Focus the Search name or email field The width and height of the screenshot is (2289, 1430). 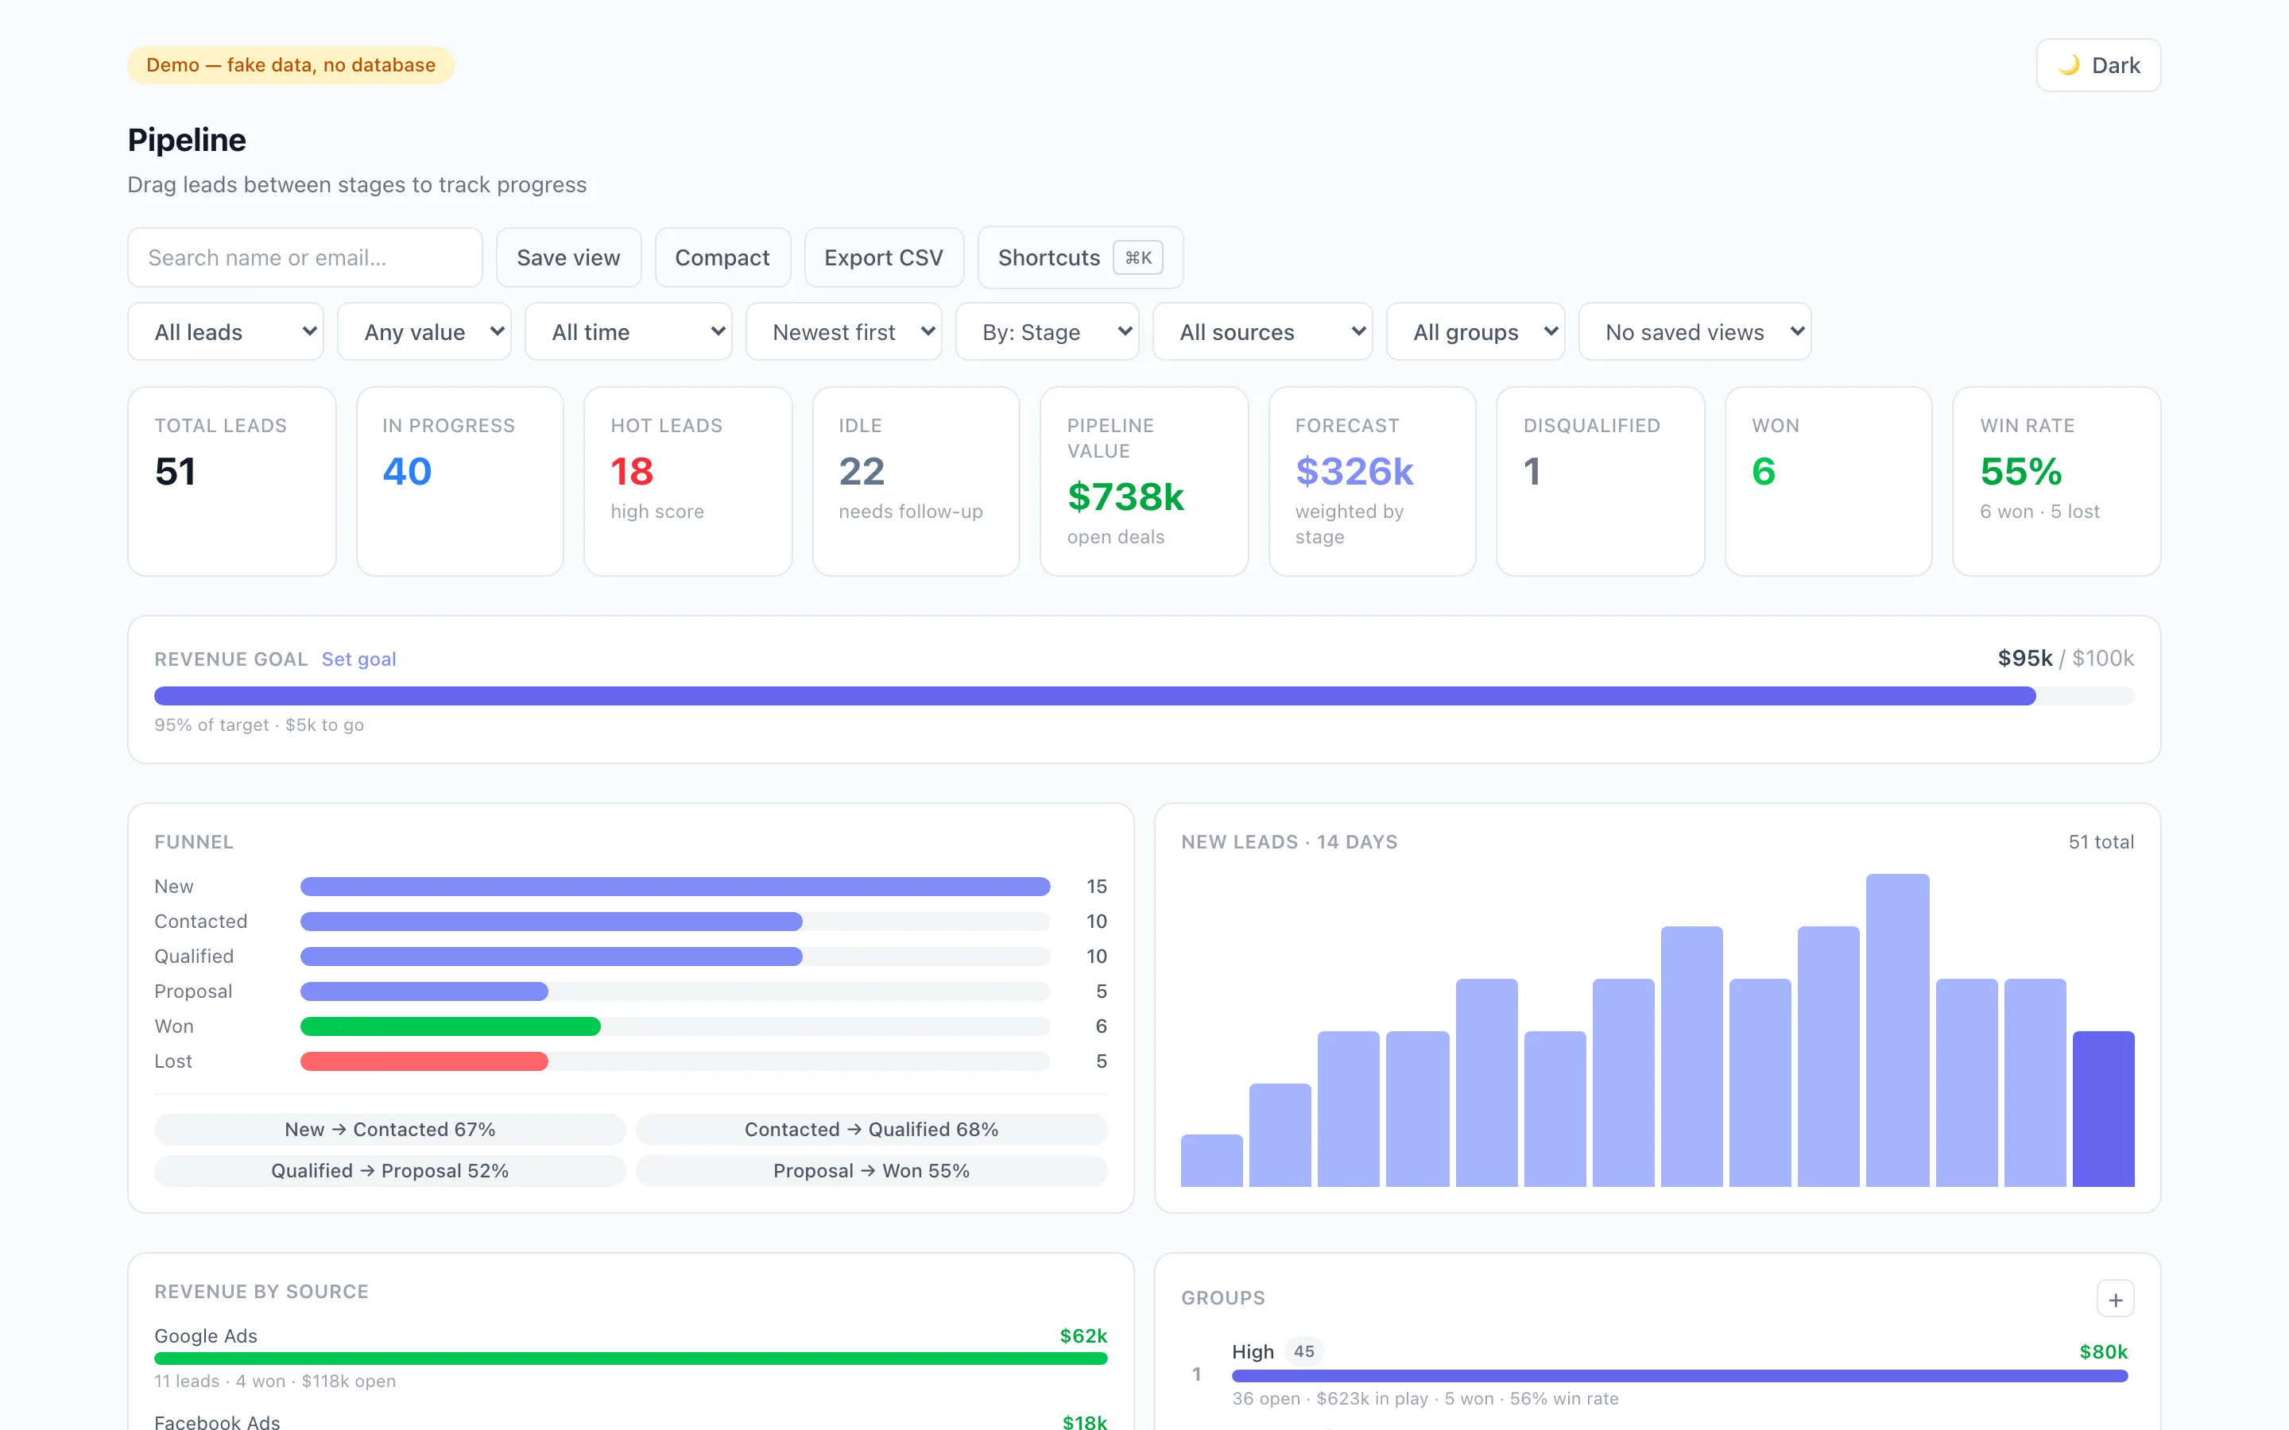coord(304,257)
